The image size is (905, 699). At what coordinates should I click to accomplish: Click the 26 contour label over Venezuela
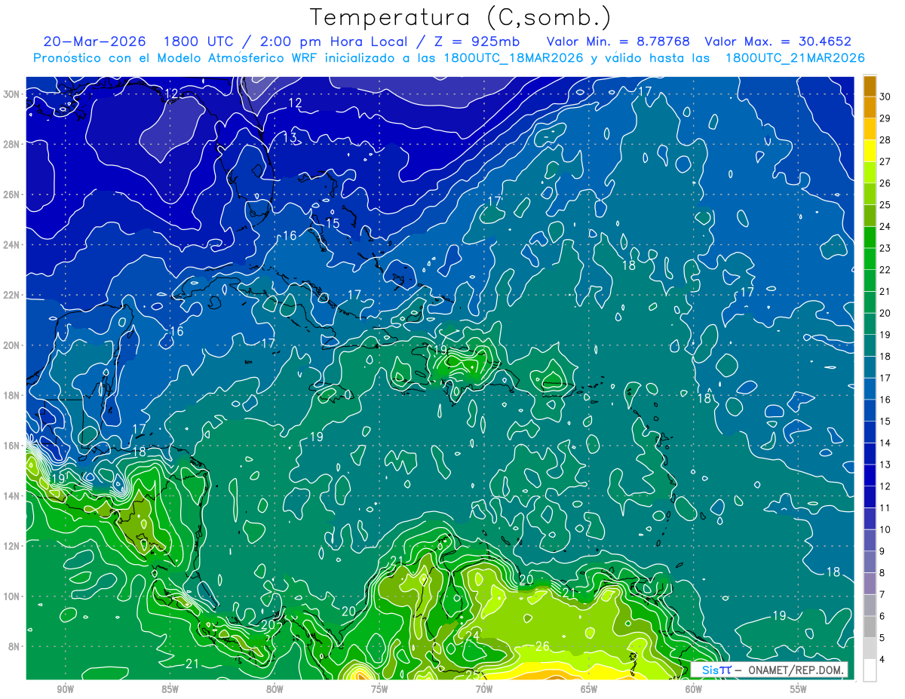tap(542, 645)
